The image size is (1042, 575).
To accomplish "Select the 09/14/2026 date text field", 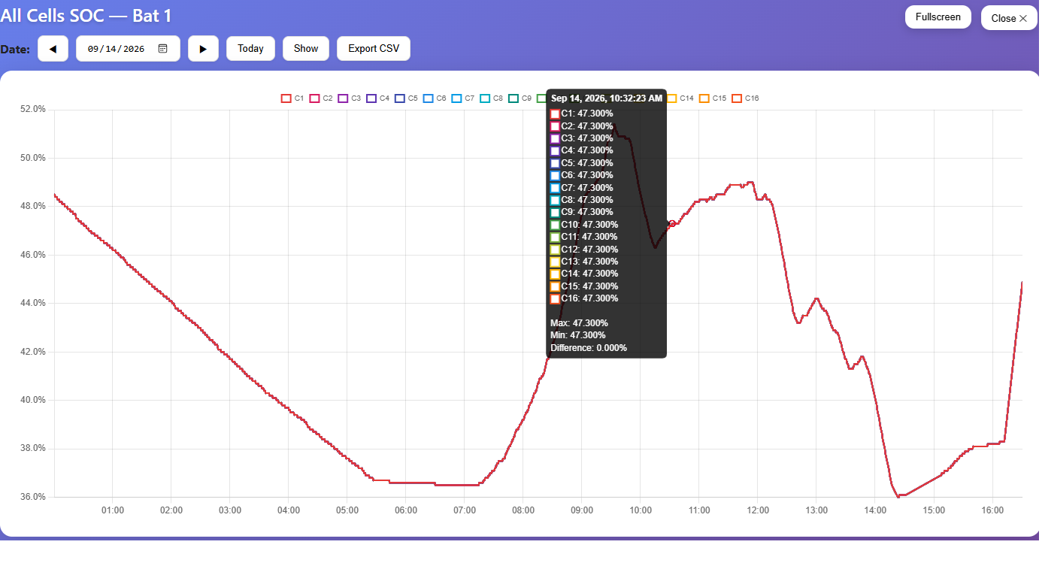I will [x=128, y=48].
